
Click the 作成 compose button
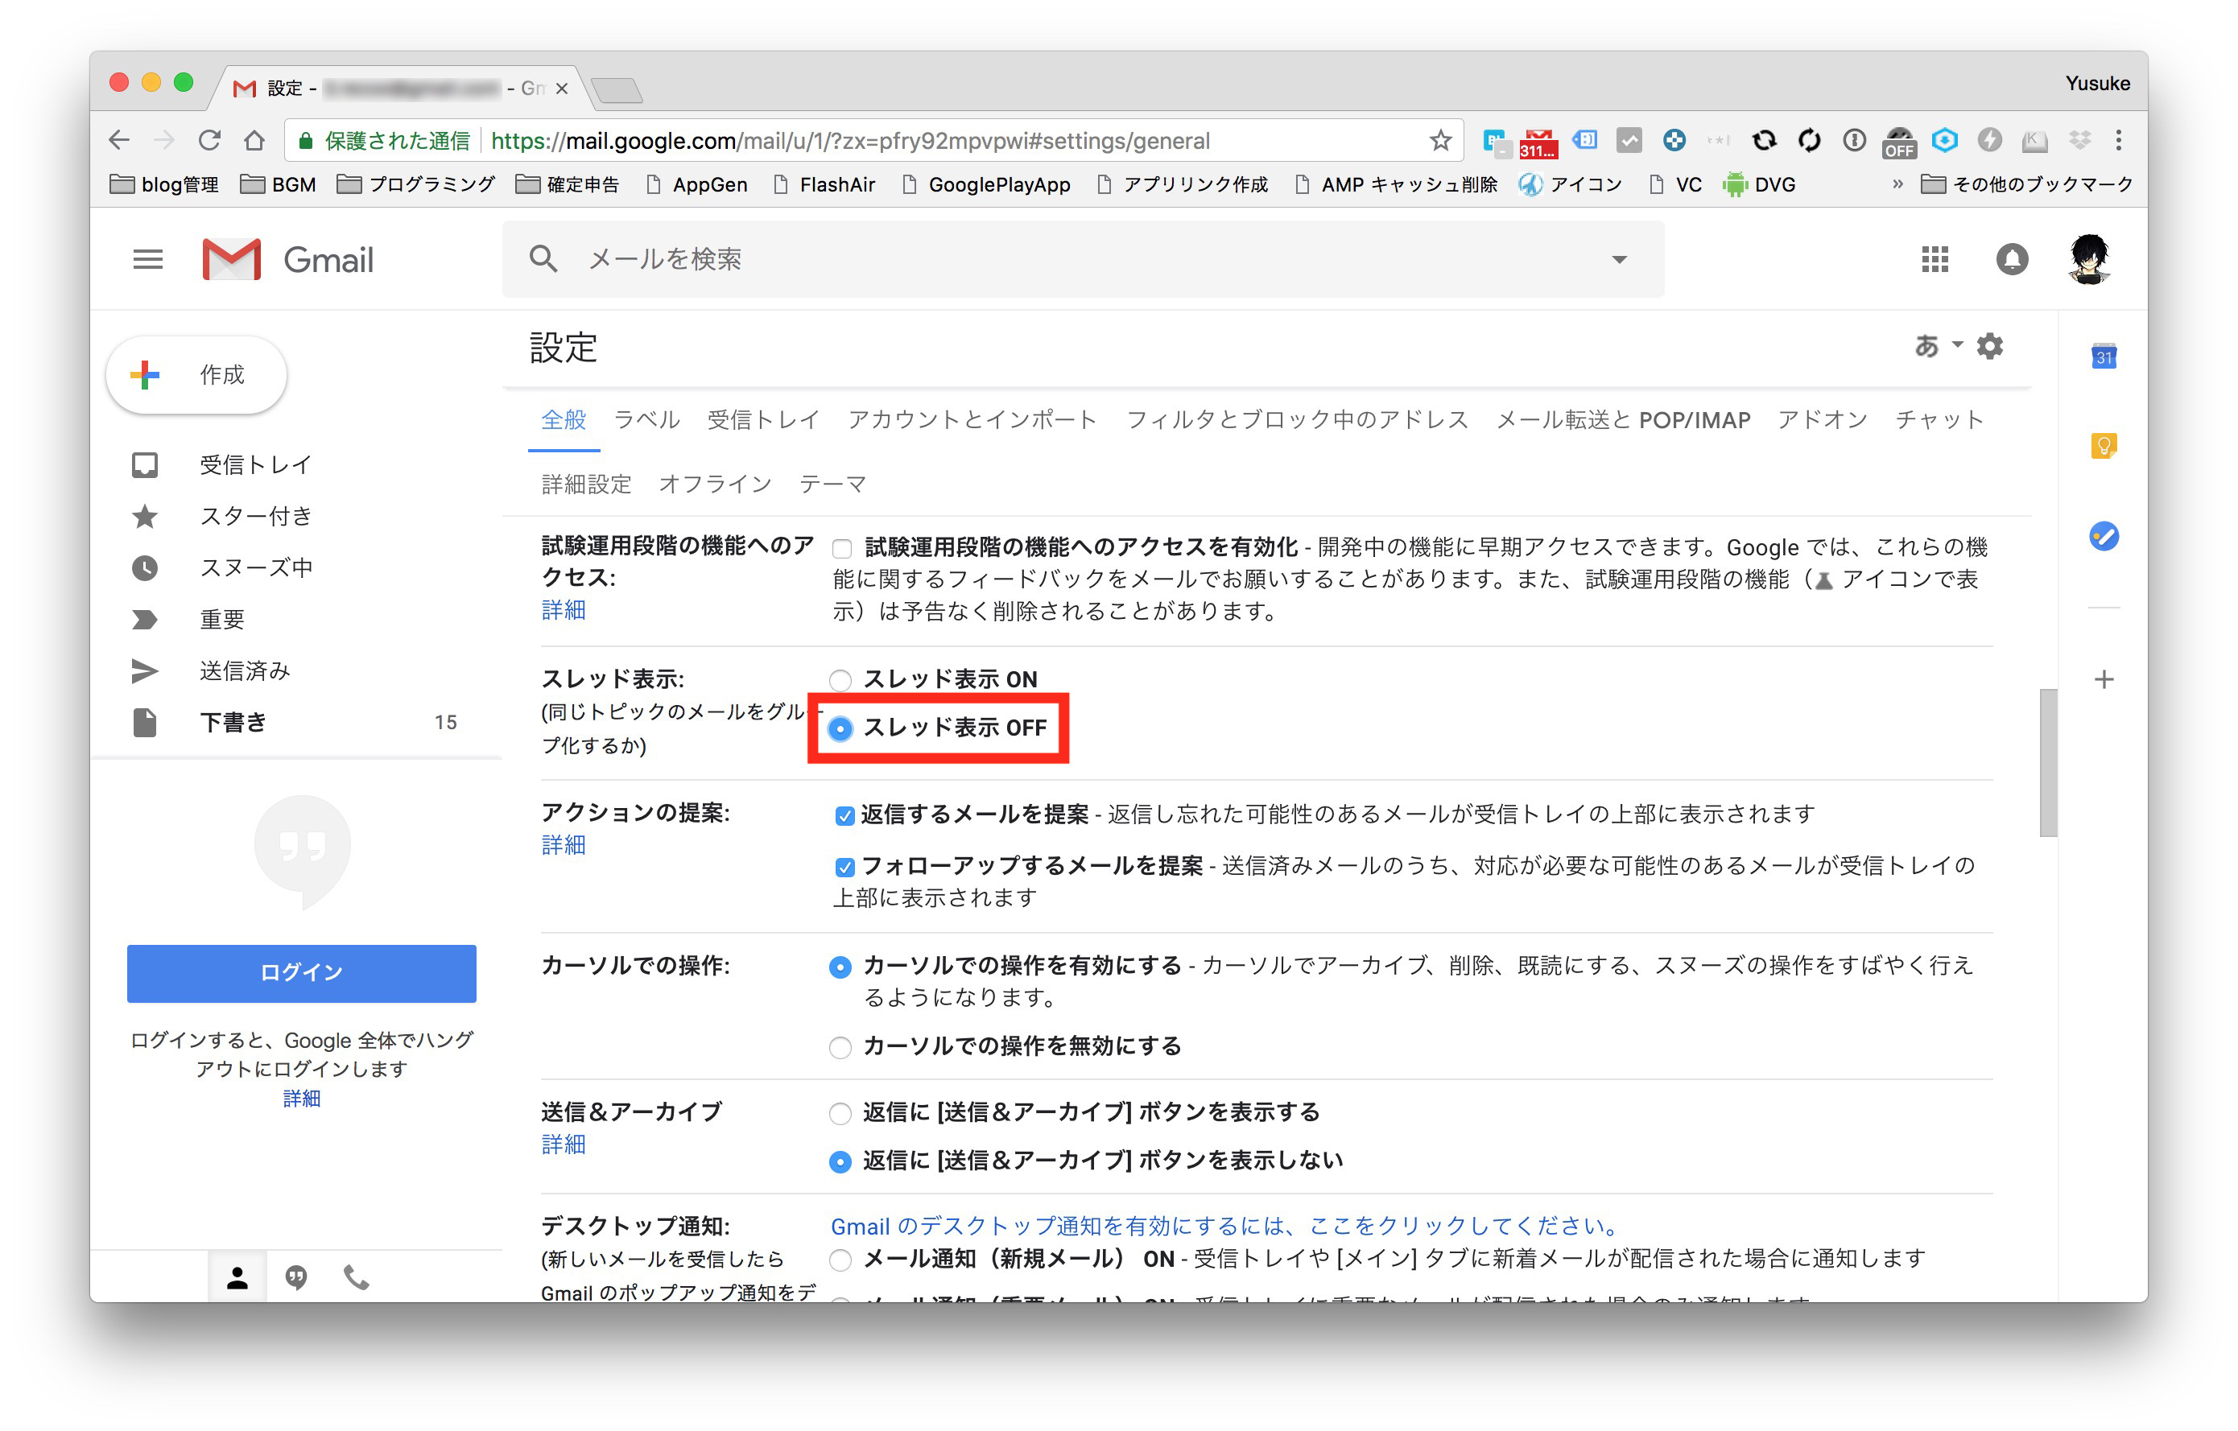click(196, 374)
